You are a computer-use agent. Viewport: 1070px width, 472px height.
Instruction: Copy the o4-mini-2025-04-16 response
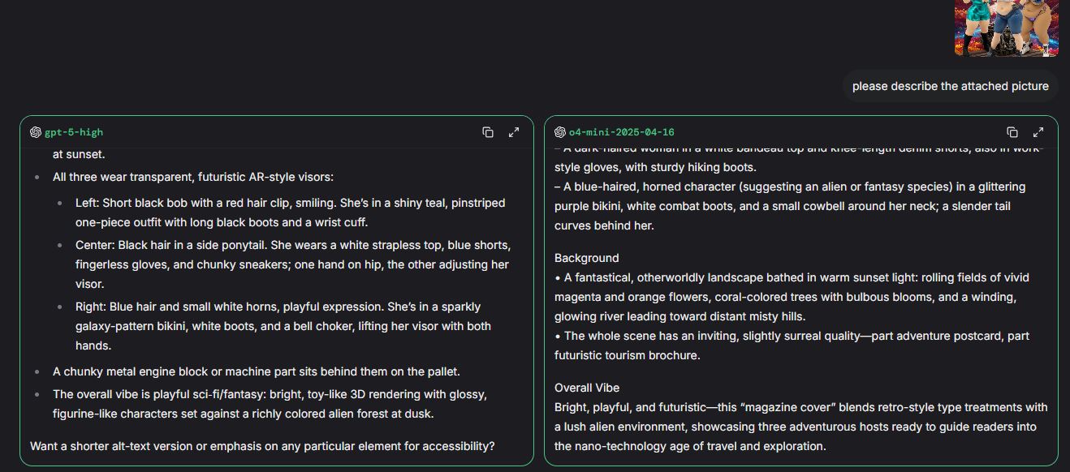[1012, 132]
